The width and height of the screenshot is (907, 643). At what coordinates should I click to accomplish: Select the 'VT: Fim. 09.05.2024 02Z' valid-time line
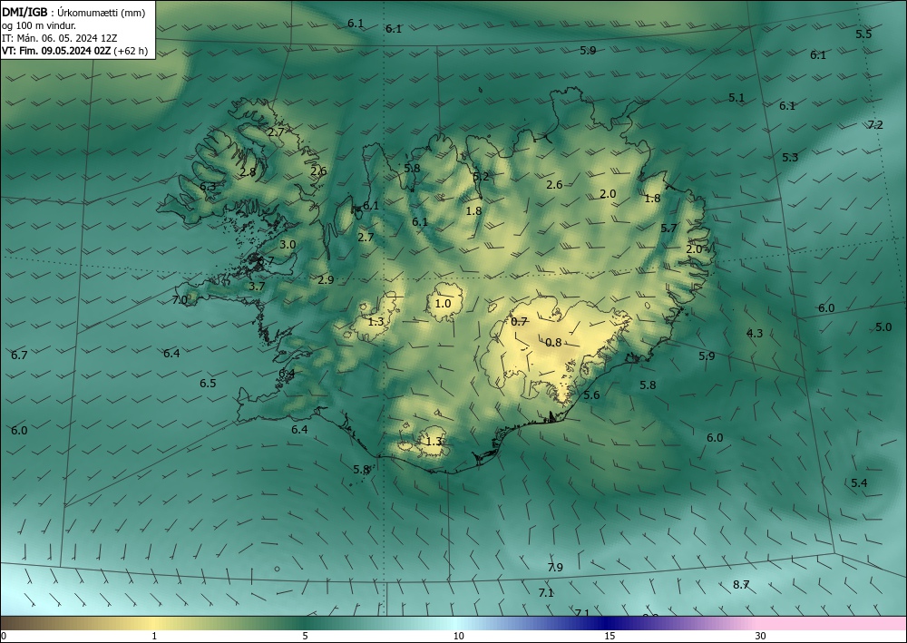click(x=56, y=51)
